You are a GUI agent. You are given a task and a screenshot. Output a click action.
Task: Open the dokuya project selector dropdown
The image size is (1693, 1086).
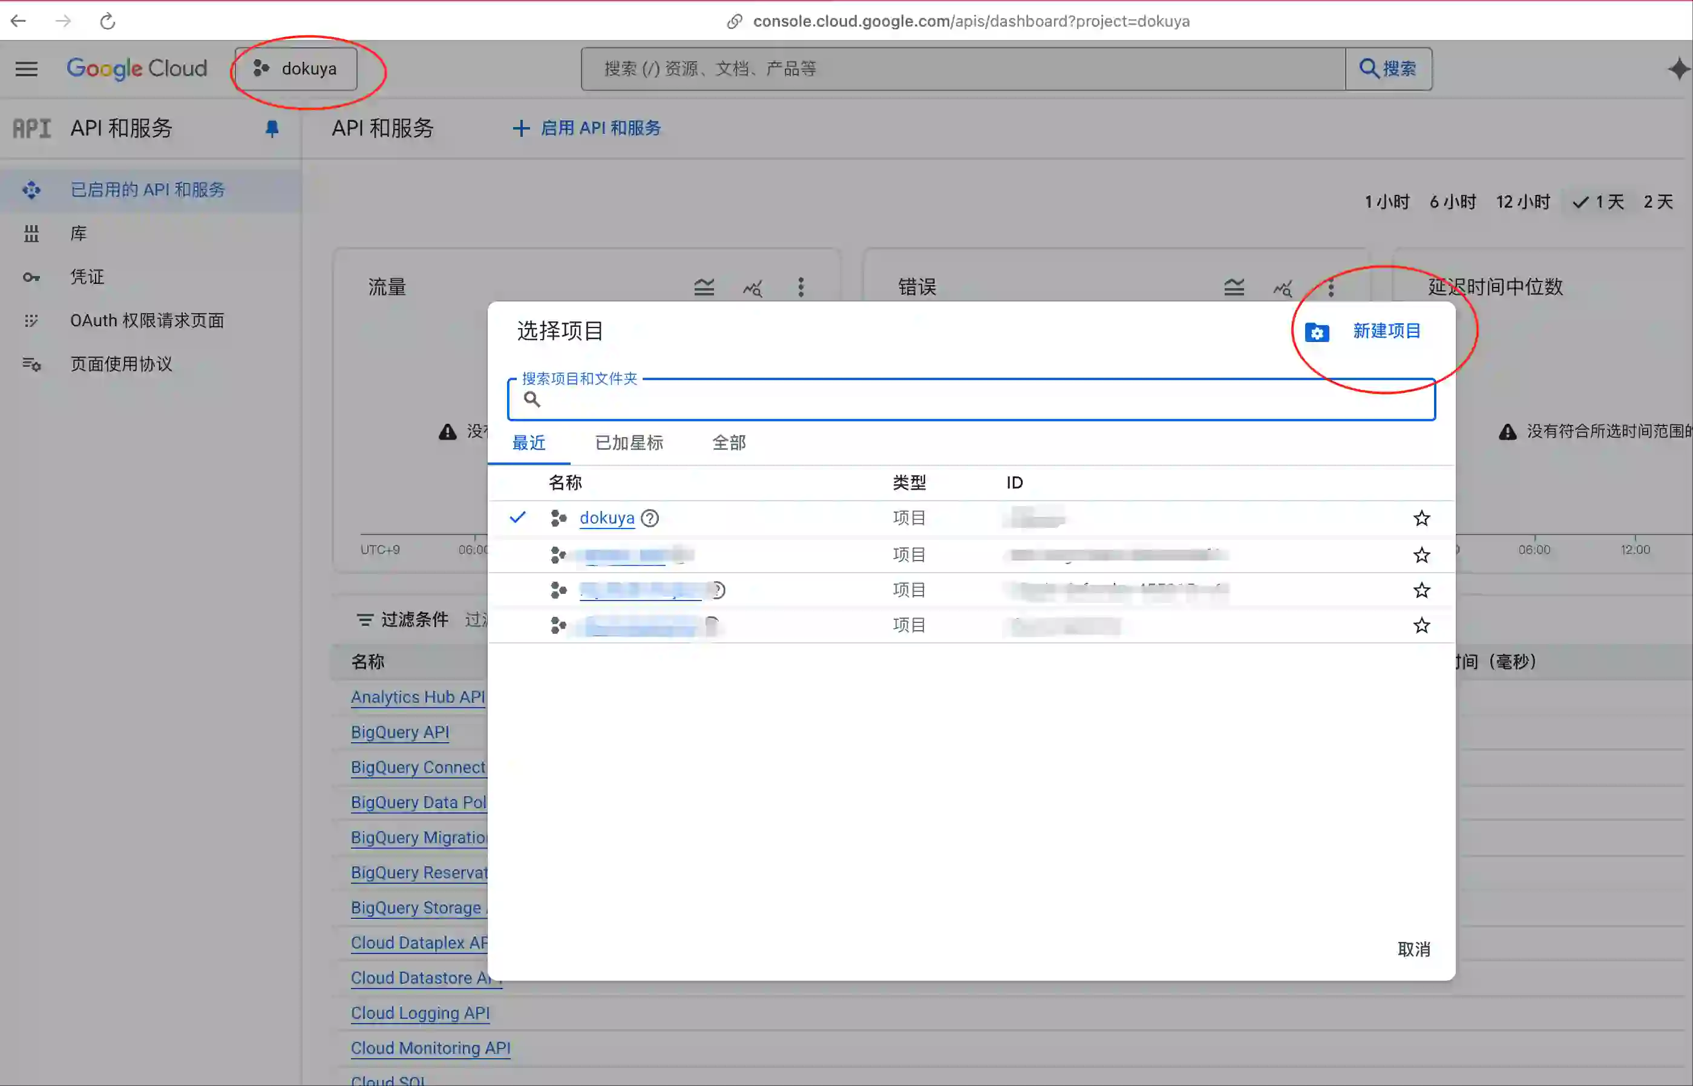(296, 68)
